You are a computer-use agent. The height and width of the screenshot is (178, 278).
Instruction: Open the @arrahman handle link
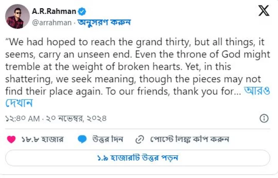52,22
